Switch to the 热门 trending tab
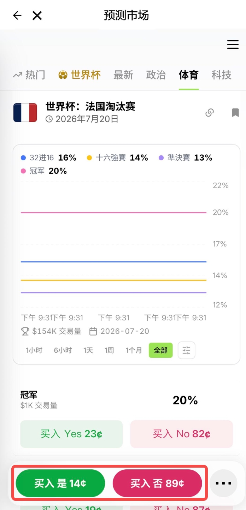Viewport: 246px width, 510px height. point(29,75)
